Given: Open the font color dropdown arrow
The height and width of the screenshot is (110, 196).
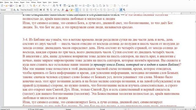Looking at the screenshot, I should click(x=69, y=10).
